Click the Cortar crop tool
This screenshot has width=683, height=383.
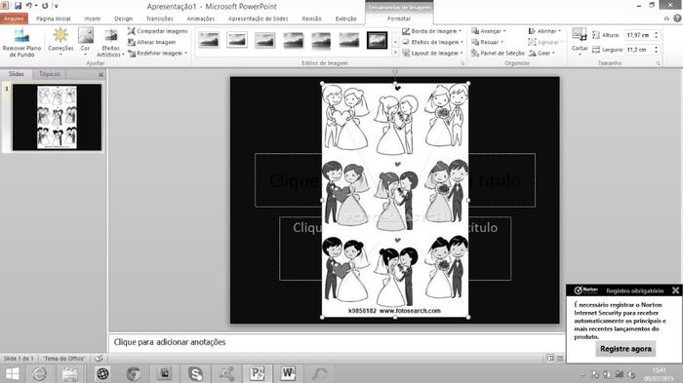580,38
